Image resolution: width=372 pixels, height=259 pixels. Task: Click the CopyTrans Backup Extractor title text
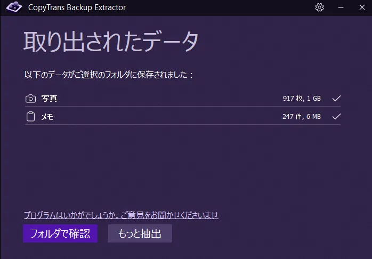click(x=77, y=7)
